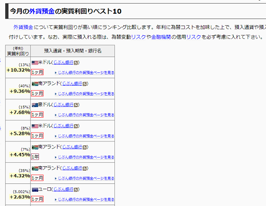Open 外貨預金 link in intro paragraph

click(23, 27)
